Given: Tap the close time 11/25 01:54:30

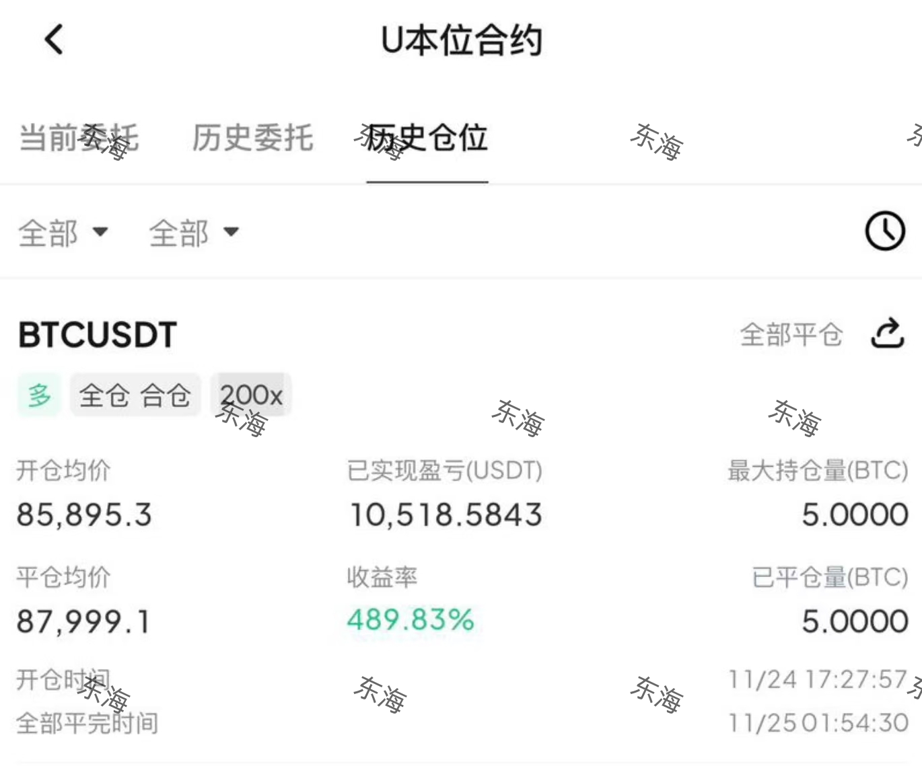Looking at the screenshot, I should [x=818, y=723].
